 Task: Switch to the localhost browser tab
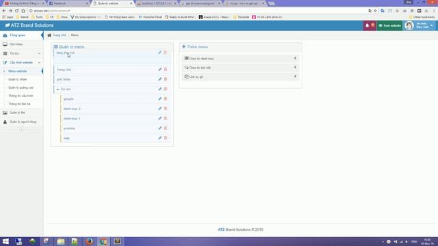tap(157, 3)
